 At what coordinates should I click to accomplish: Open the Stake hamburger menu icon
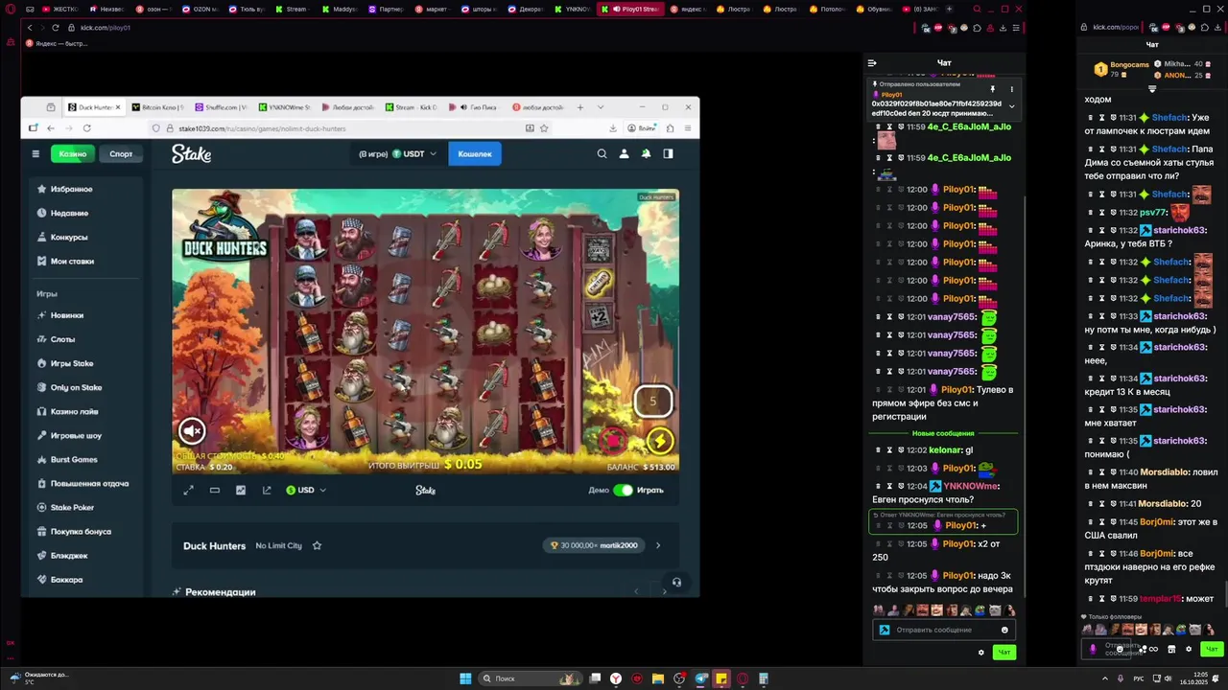[35, 153]
